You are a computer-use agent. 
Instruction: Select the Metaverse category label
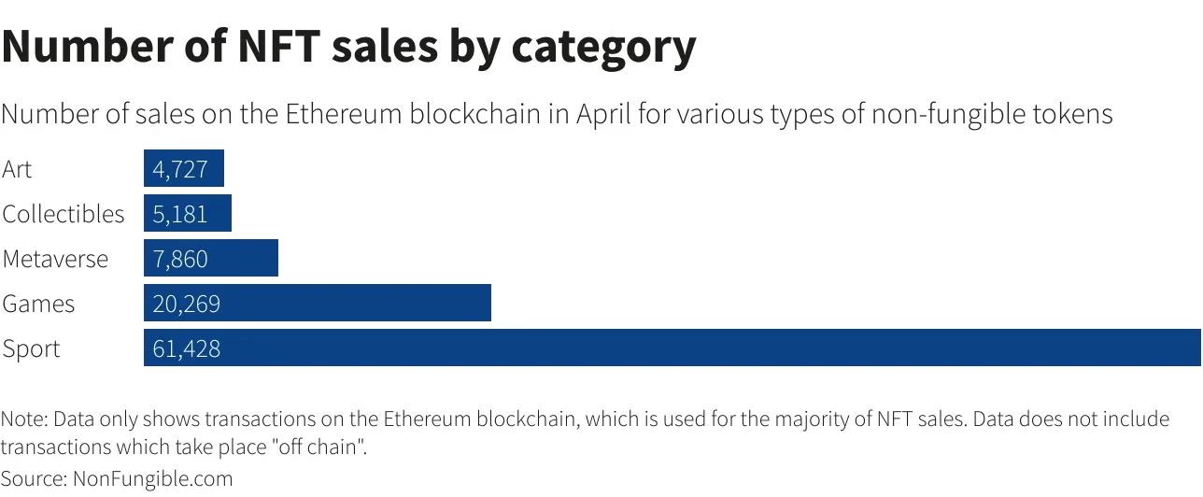[55, 259]
